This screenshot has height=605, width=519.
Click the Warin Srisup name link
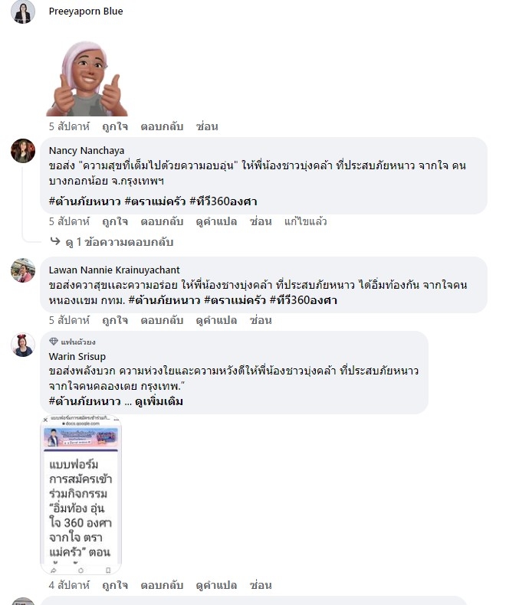click(77, 356)
